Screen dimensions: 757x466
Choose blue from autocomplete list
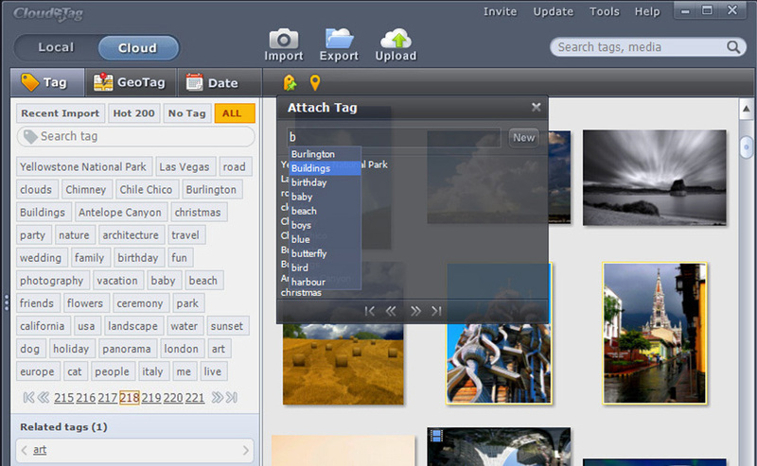[325, 239]
